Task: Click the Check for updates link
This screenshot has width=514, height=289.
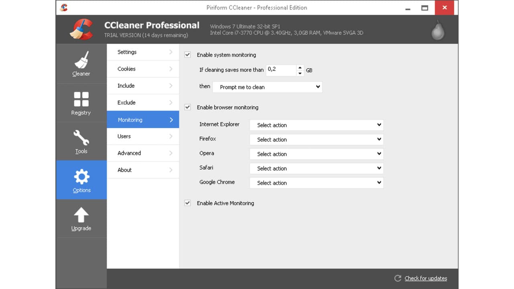Action: tap(425, 278)
